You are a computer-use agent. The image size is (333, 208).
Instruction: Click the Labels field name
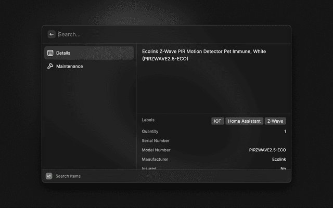pyautogui.click(x=148, y=120)
